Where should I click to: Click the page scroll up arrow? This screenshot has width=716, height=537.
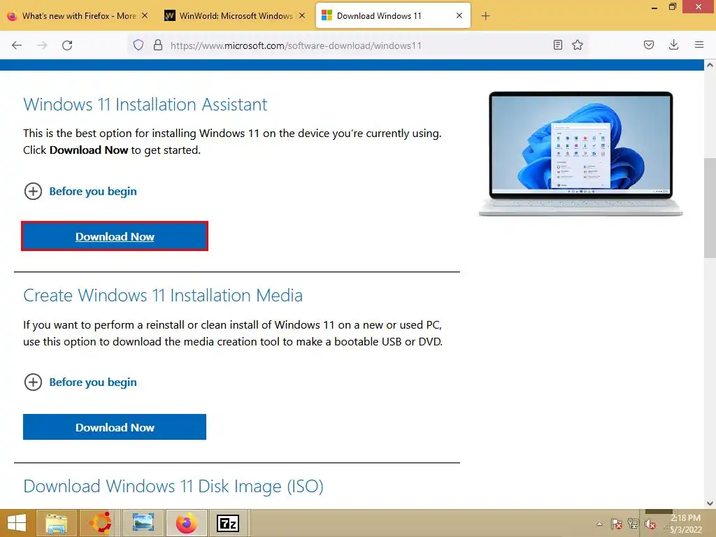pyautogui.click(x=710, y=65)
